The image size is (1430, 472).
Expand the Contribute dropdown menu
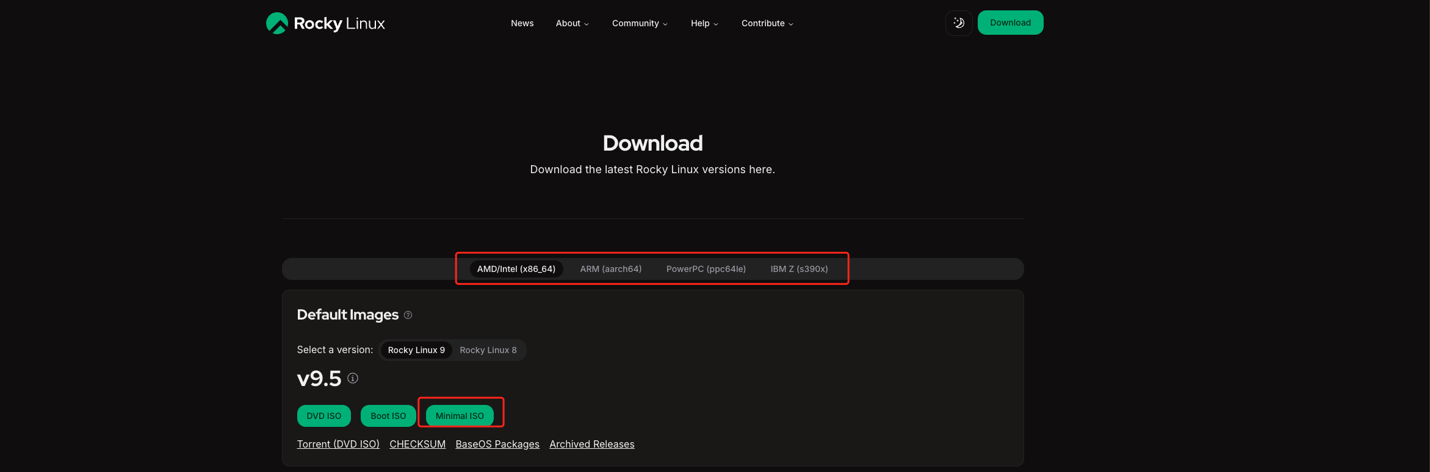pos(767,23)
